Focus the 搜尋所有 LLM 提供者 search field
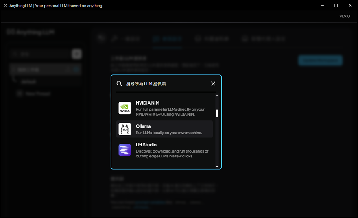Image resolution: width=358 pixels, height=218 pixels. [167, 83]
